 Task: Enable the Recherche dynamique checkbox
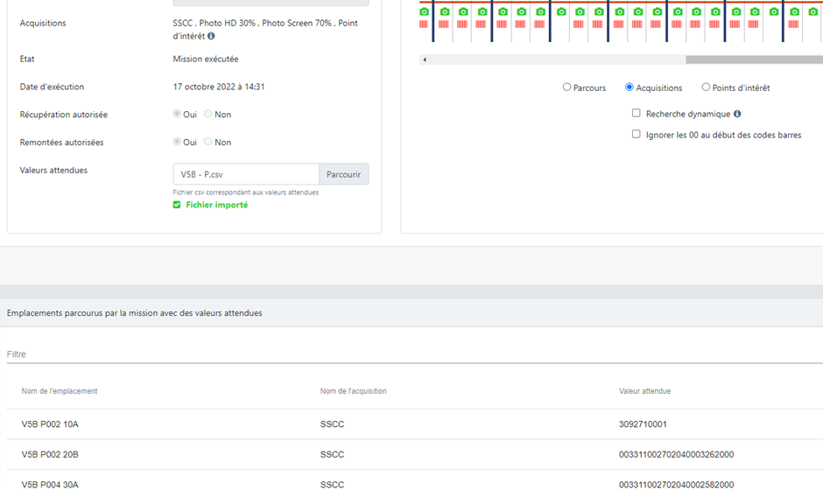637,113
